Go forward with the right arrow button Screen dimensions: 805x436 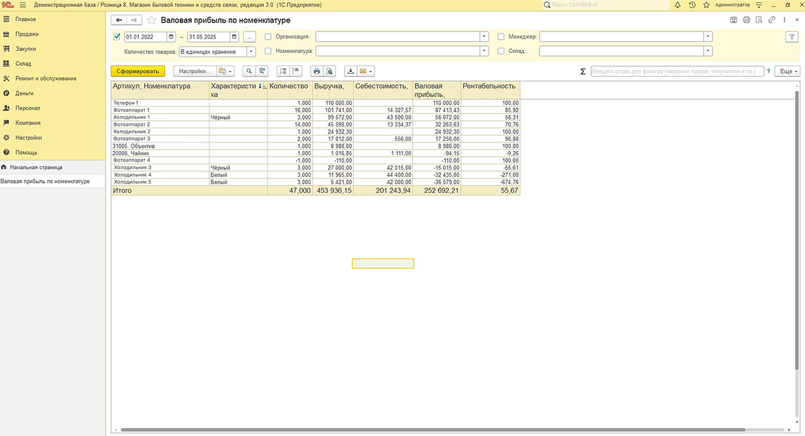(x=134, y=20)
